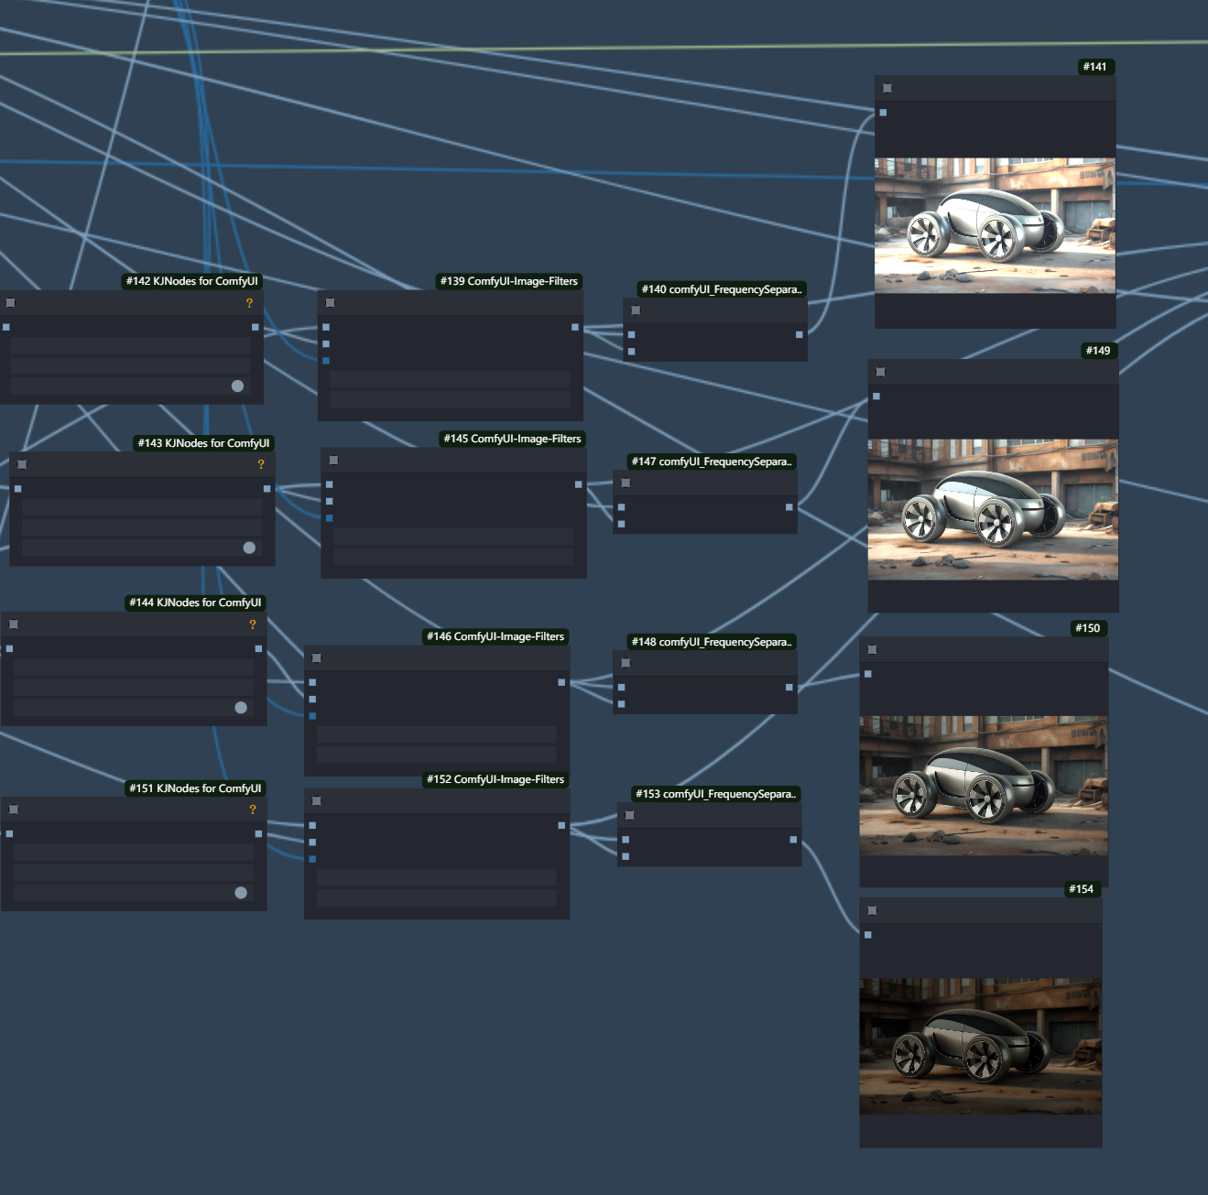This screenshot has height=1195, width=1208.
Task: Click the output slot of node #151
Action: click(259, 834)
